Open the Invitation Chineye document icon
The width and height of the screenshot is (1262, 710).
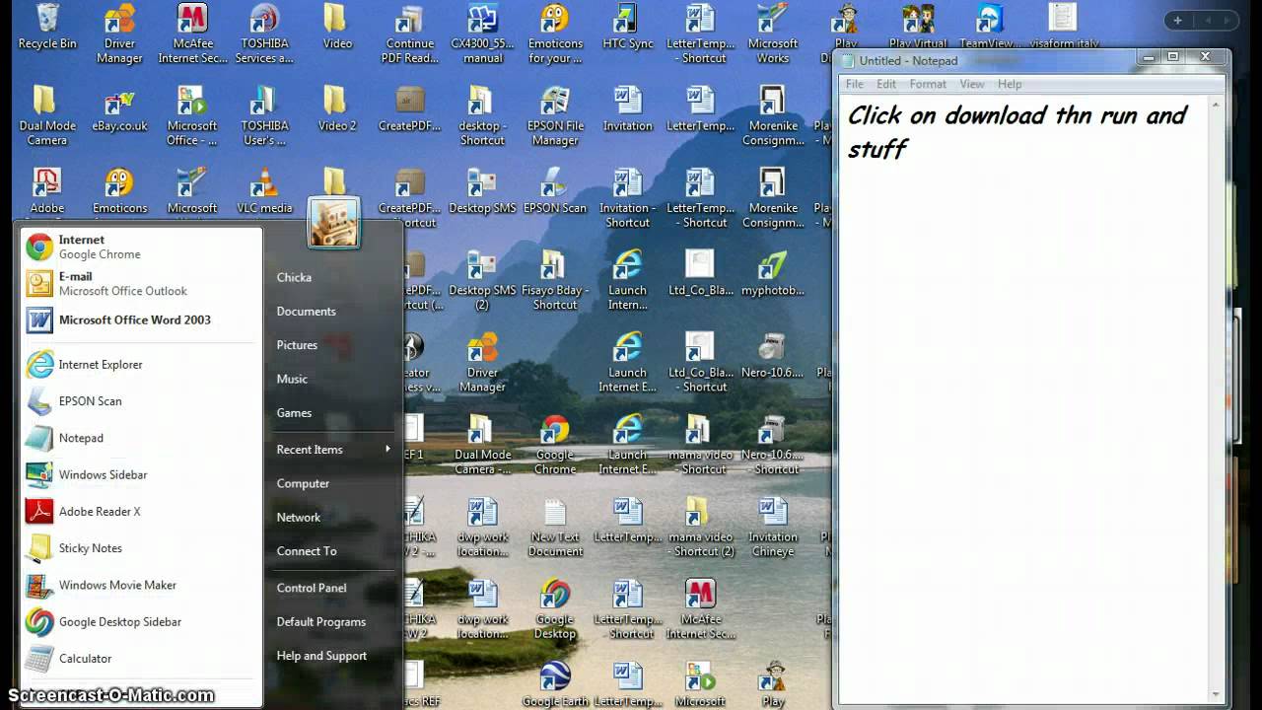tap(772, 528)
